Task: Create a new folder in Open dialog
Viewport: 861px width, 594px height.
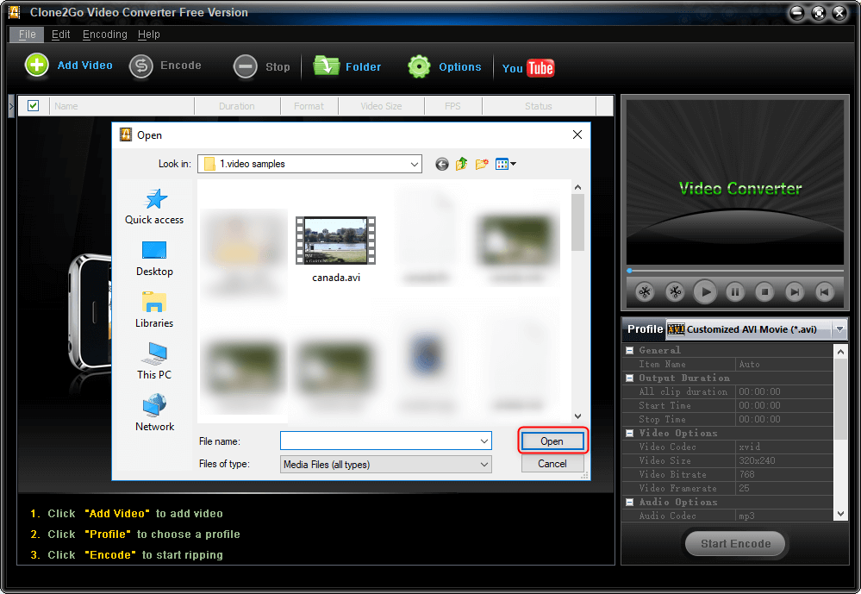Action: tap(482, 164)
